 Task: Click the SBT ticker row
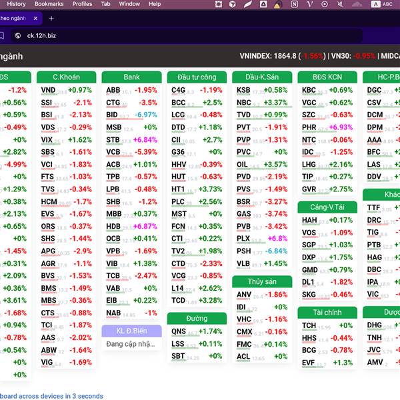click(197, 356)
